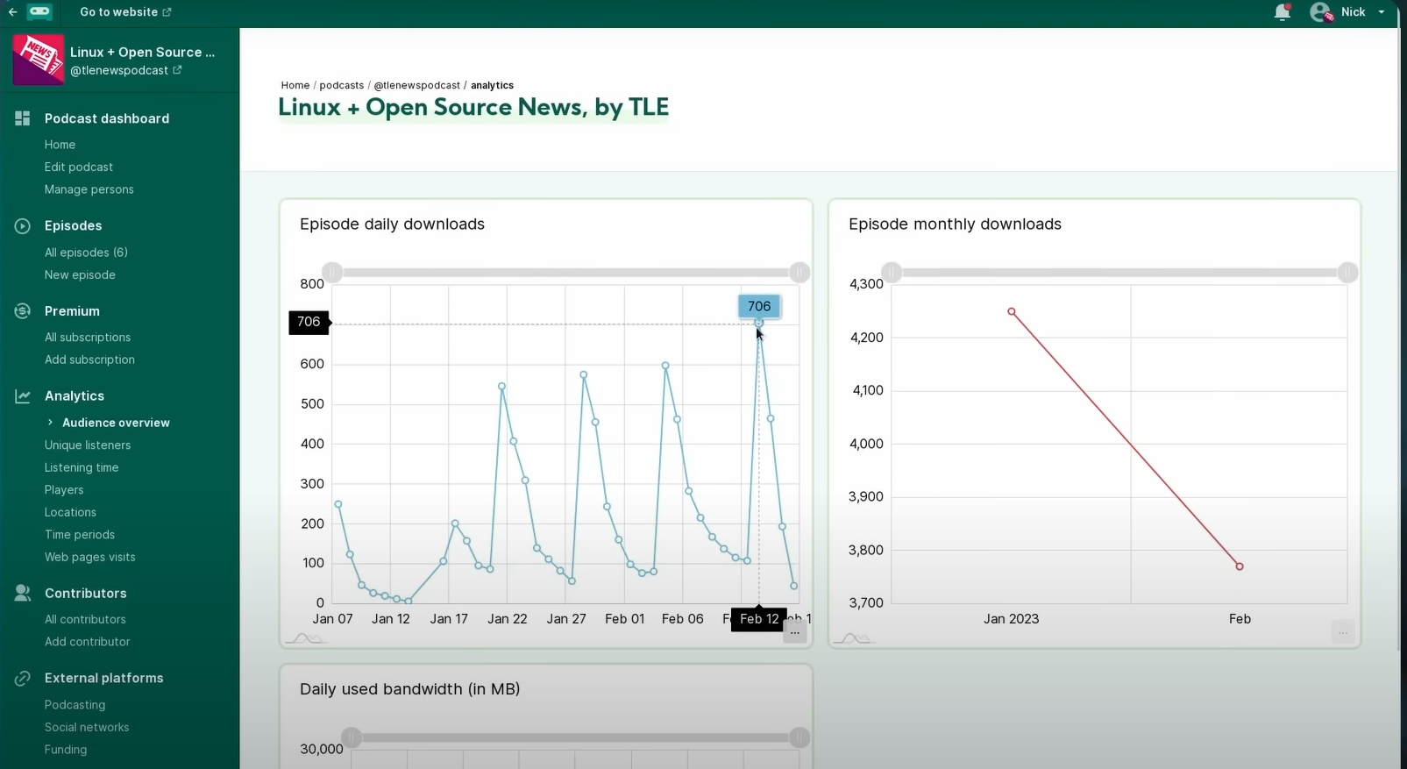Click the amCharts logo under daily downloads chart
1407x769 pixels.
point(307,638)
